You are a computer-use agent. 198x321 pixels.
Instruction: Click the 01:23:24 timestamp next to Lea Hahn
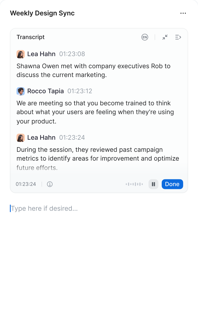pos(72,138)
